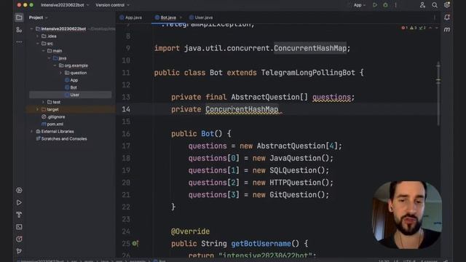Open Search Everywhere magnifier
The height and width of the screenshot is (262, 466).
coord(435,5)
